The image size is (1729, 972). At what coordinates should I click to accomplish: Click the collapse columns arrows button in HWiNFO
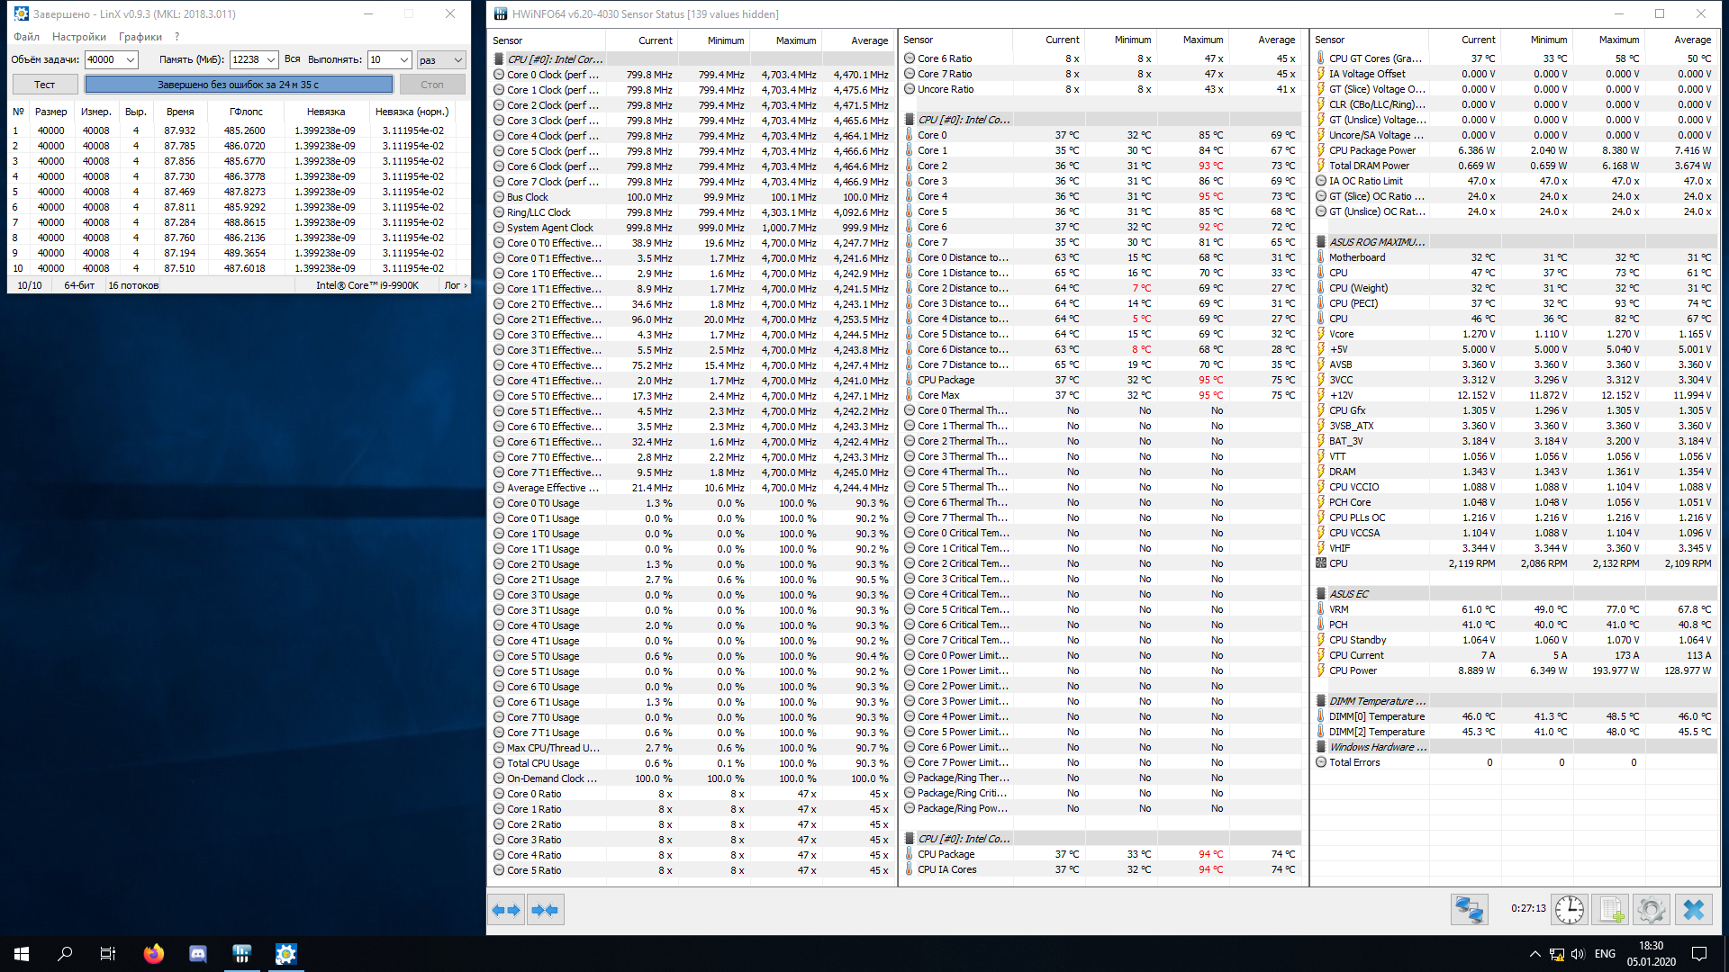[x=546, y=910]
